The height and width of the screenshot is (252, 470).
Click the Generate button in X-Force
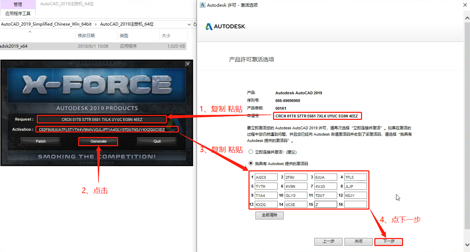[x=98, y=141]
